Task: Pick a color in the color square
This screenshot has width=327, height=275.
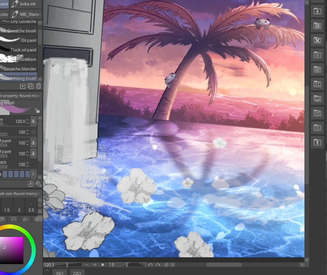Action: pos(11,250)
